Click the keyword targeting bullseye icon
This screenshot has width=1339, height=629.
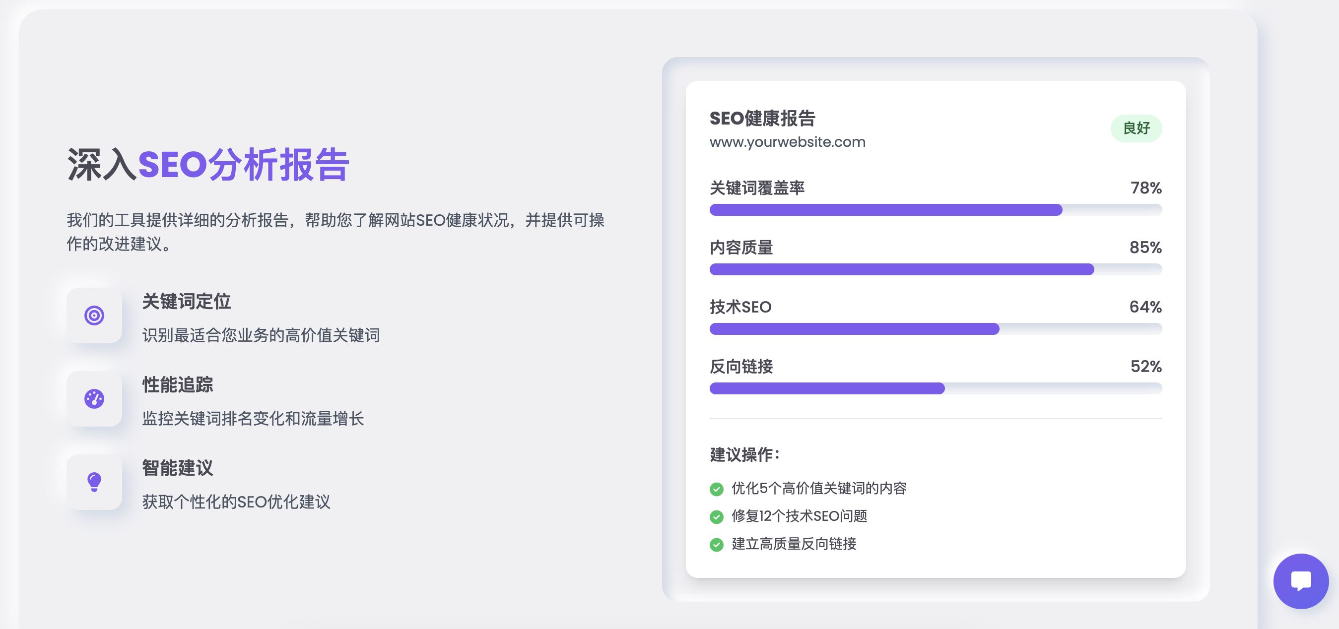tap(94, 315)
